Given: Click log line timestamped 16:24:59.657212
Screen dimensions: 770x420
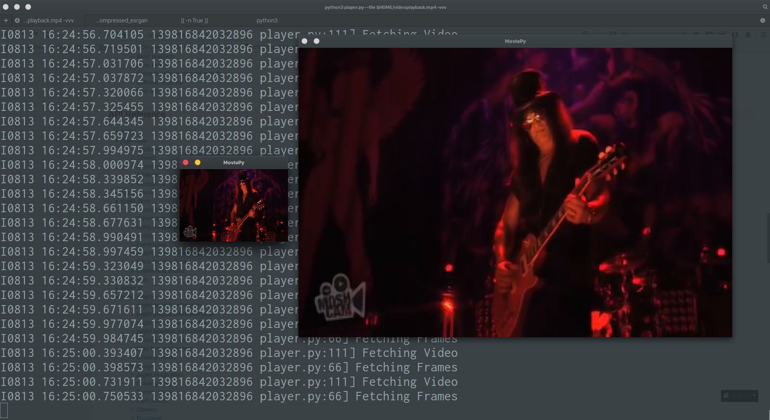Looking at the screenshot, I should pos(149,295).
